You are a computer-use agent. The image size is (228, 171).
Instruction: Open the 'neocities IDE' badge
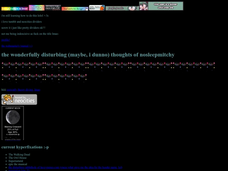[x=53, y=8]
